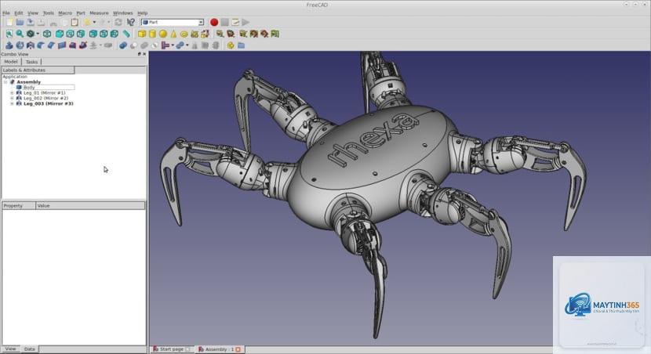Open the Split objects dropdown arrow
Screen dimensions: 651x354
click(x=187, y=45)
